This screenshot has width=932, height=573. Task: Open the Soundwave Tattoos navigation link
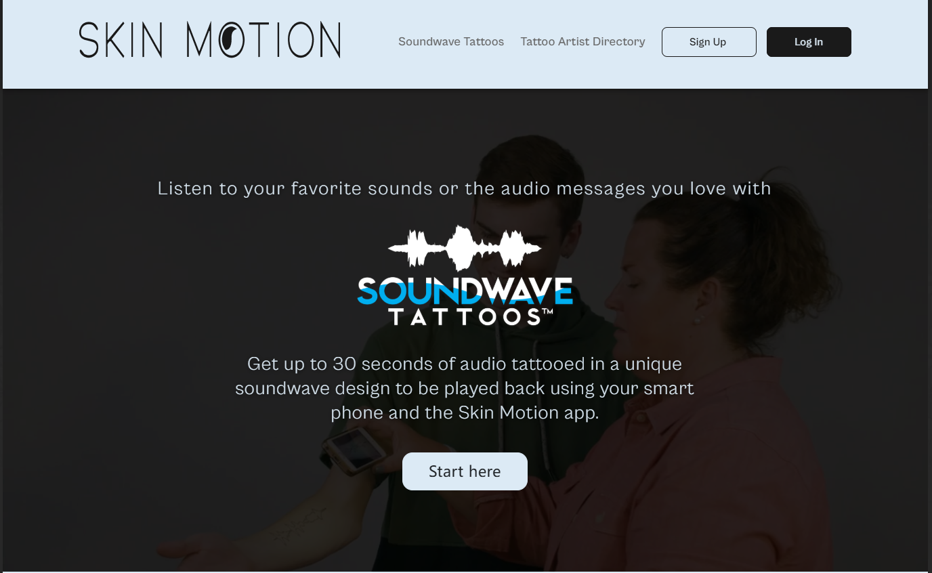(451, 42)
